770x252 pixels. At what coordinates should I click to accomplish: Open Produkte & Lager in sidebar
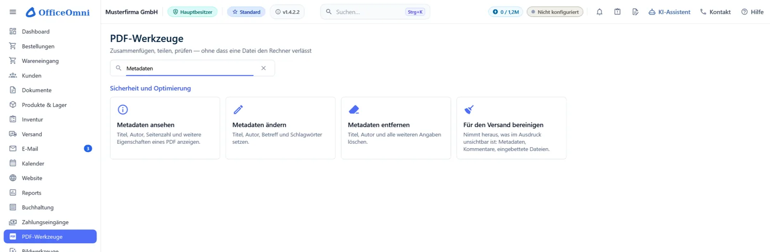click(50, 105)
